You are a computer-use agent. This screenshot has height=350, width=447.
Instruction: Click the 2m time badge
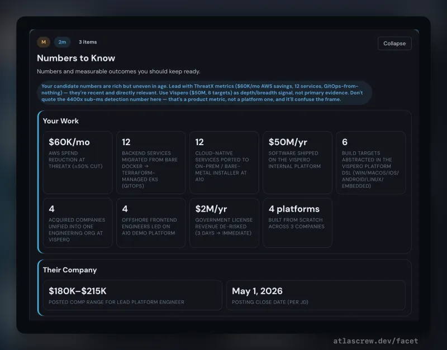(x=62, y=42)
